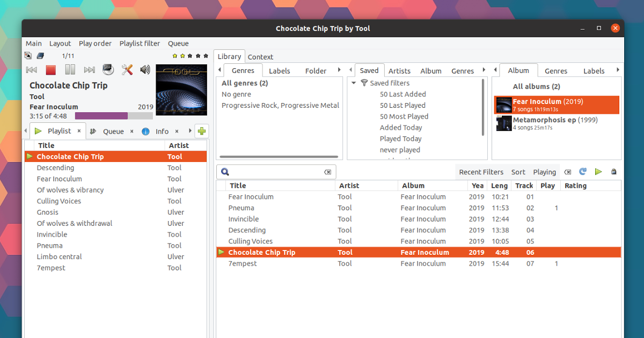Open the Play order menu
The image size is (644, 338).
click(x=96, y=43)
